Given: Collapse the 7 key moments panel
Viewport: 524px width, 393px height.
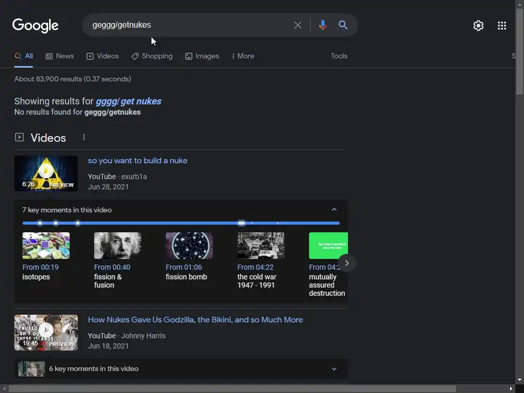Looking at the screenshot, I should coord(334,209).
